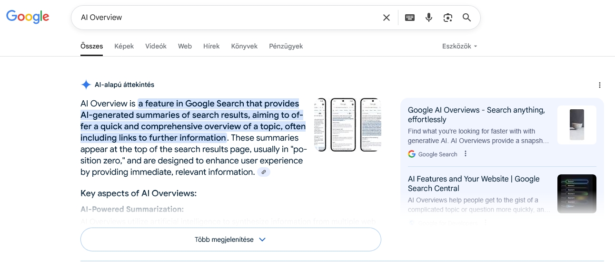
Task: Select the Összes tab
Action: [91, 46]
